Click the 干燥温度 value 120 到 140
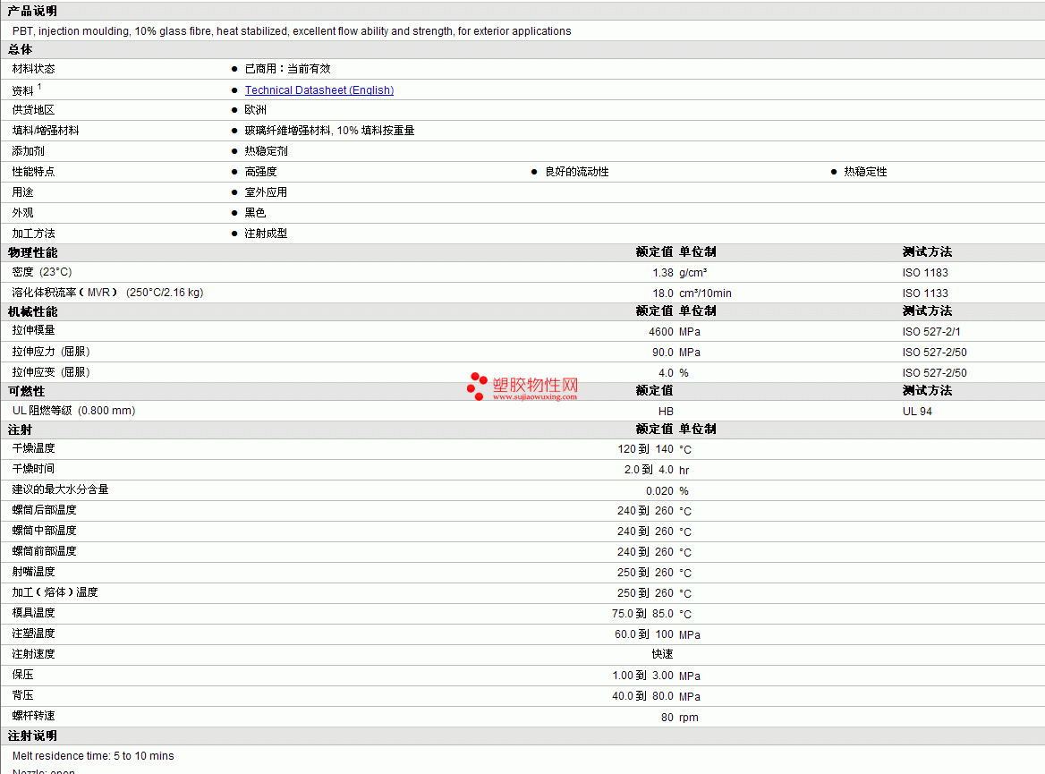The height and width of the screenshot is (774, 1045). tap(645, 449)
